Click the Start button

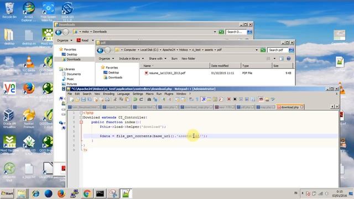(7, 193)
